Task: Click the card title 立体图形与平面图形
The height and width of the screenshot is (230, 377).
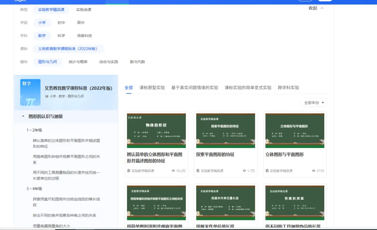Action: (x=284, y=155)
